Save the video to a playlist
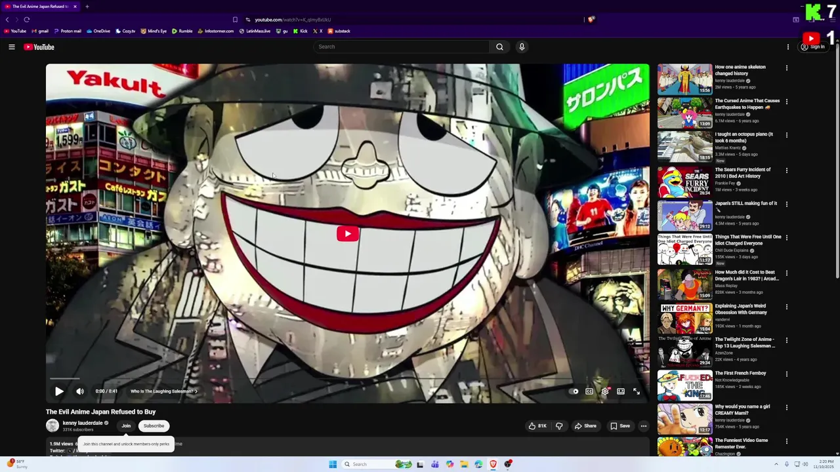 click(x=620, y=426)
